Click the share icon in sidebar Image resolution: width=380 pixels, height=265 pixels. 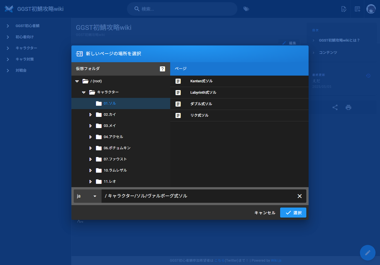pos(335,107)
